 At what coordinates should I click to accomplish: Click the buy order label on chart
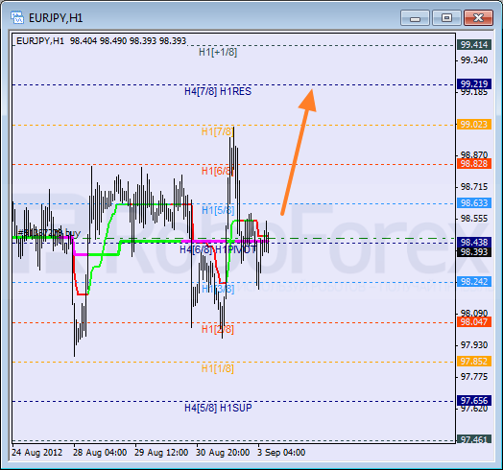tap(49, 233)
